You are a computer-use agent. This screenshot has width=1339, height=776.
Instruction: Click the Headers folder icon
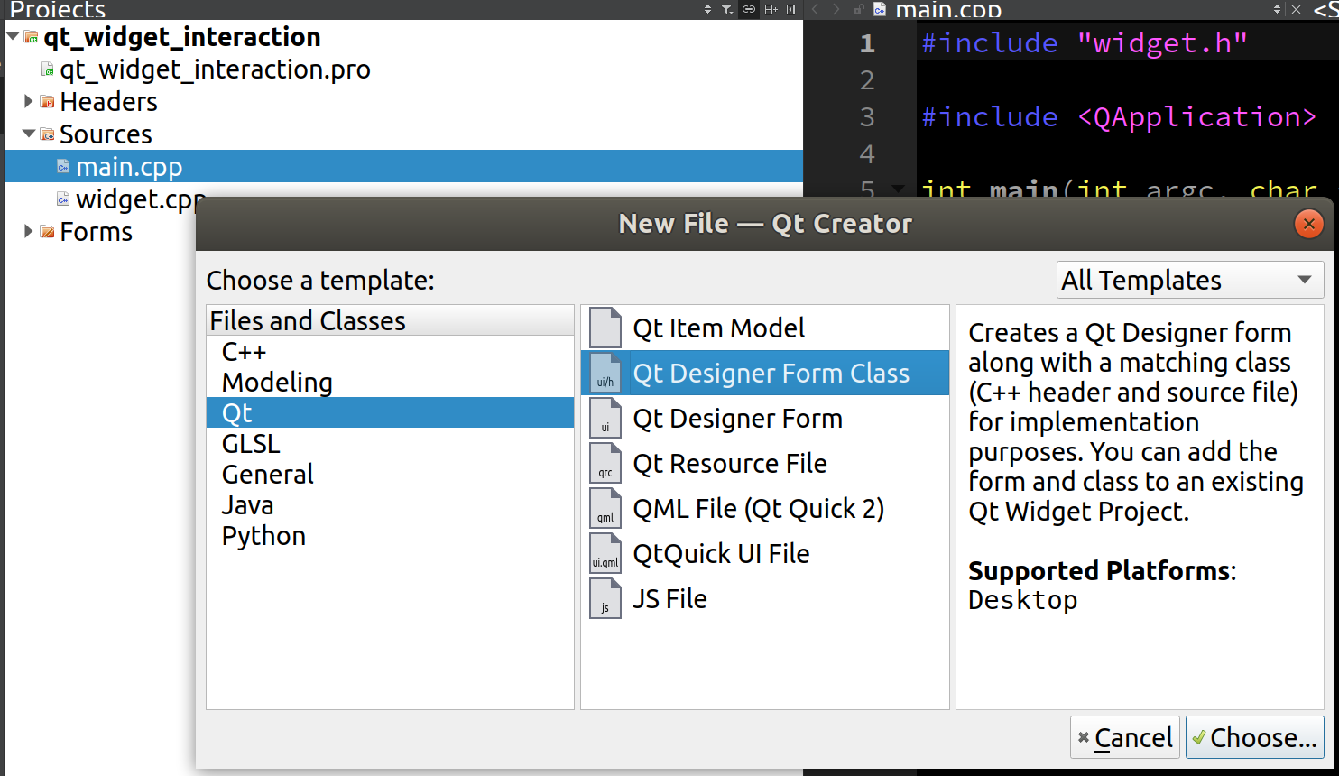click(48, 102)
